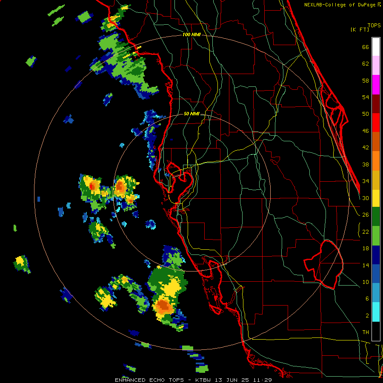The image size is (383, 383).
Task: Click the 100 NMI range ring label
Action: click(x=191, y=35)
